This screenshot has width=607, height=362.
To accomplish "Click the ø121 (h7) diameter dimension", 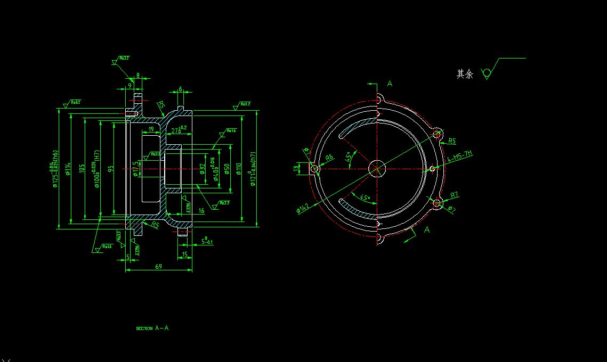I will coord(253,169).
